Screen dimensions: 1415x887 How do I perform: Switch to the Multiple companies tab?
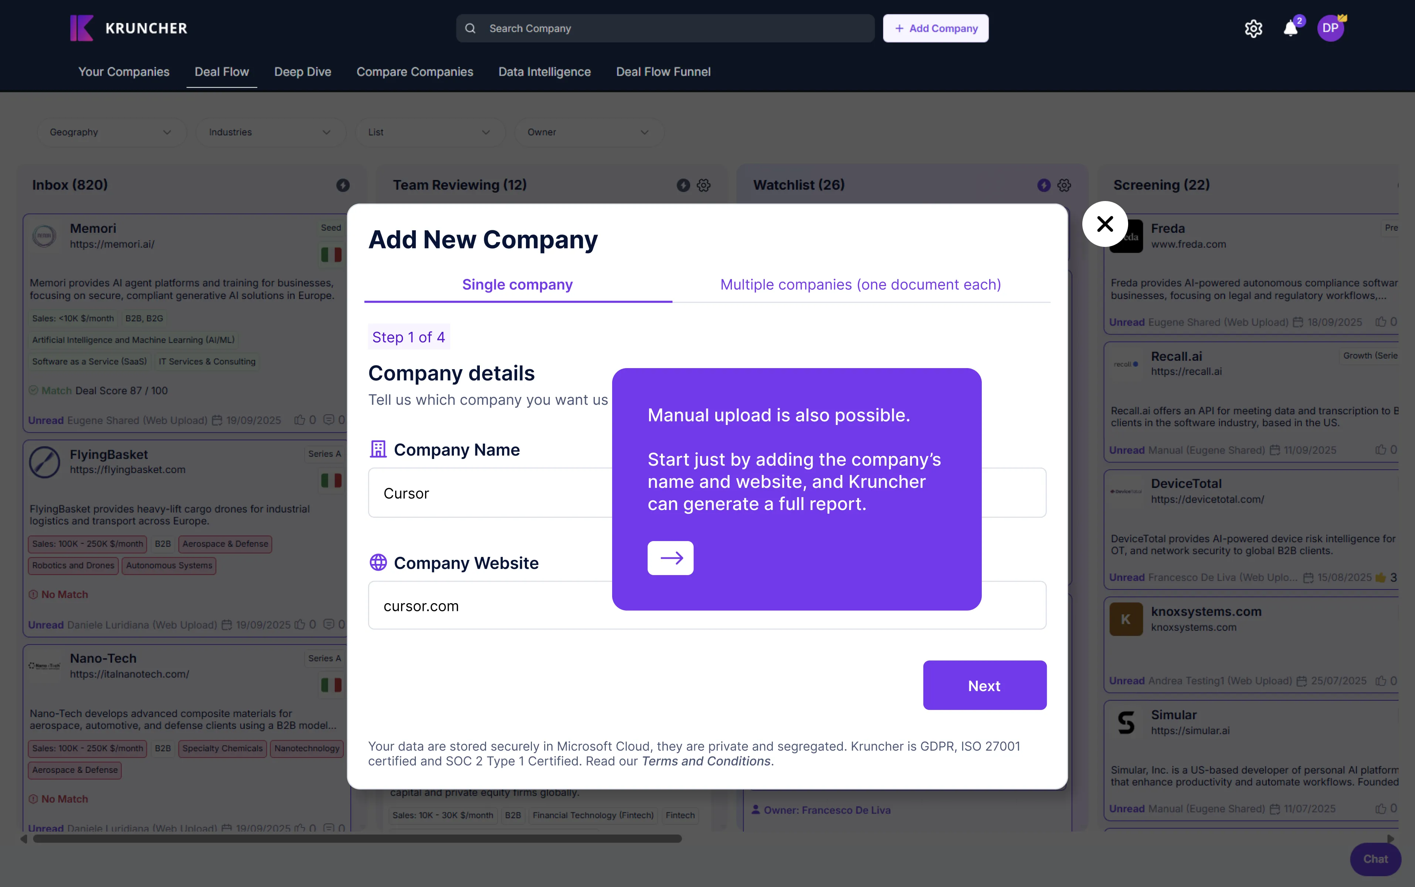861,285
